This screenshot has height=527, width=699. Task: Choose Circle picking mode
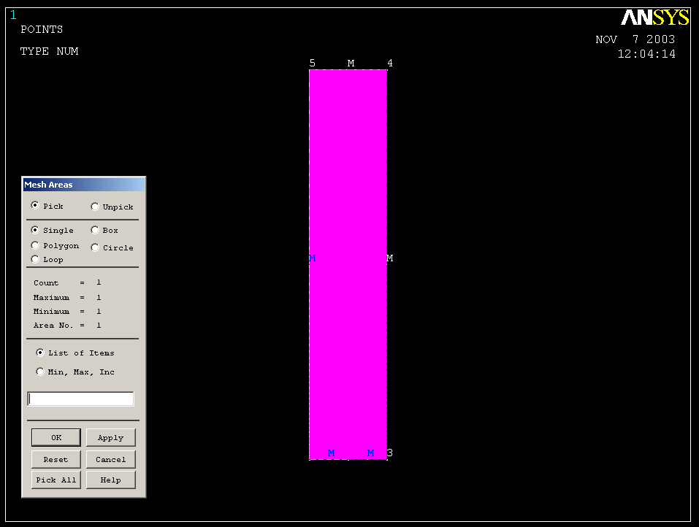point(94,247)
